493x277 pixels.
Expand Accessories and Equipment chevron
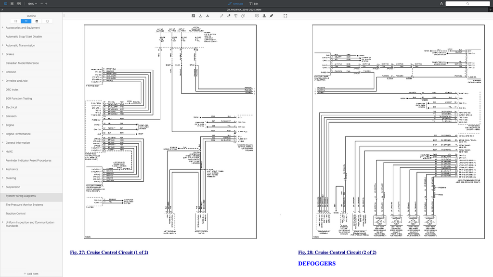(3, 27)
